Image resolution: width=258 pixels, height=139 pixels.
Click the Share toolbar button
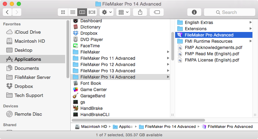point(140,12)
